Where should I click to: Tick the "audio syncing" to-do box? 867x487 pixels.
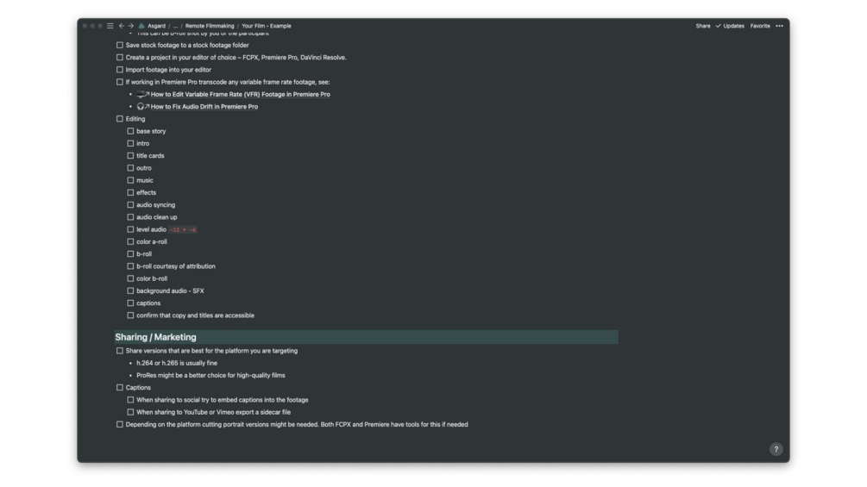coord(130,205)
